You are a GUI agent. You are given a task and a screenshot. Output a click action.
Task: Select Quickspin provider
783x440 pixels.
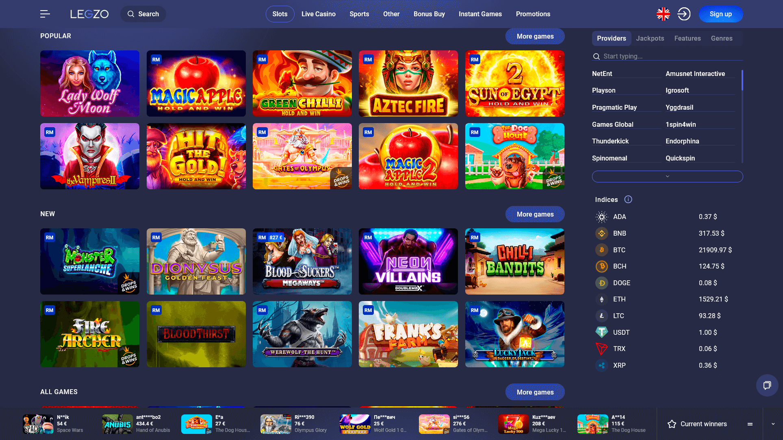click(x=680, y=158)
